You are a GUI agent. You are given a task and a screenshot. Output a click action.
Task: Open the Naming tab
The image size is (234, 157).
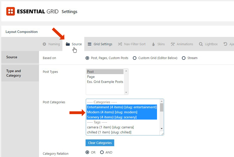click(51, 44)
